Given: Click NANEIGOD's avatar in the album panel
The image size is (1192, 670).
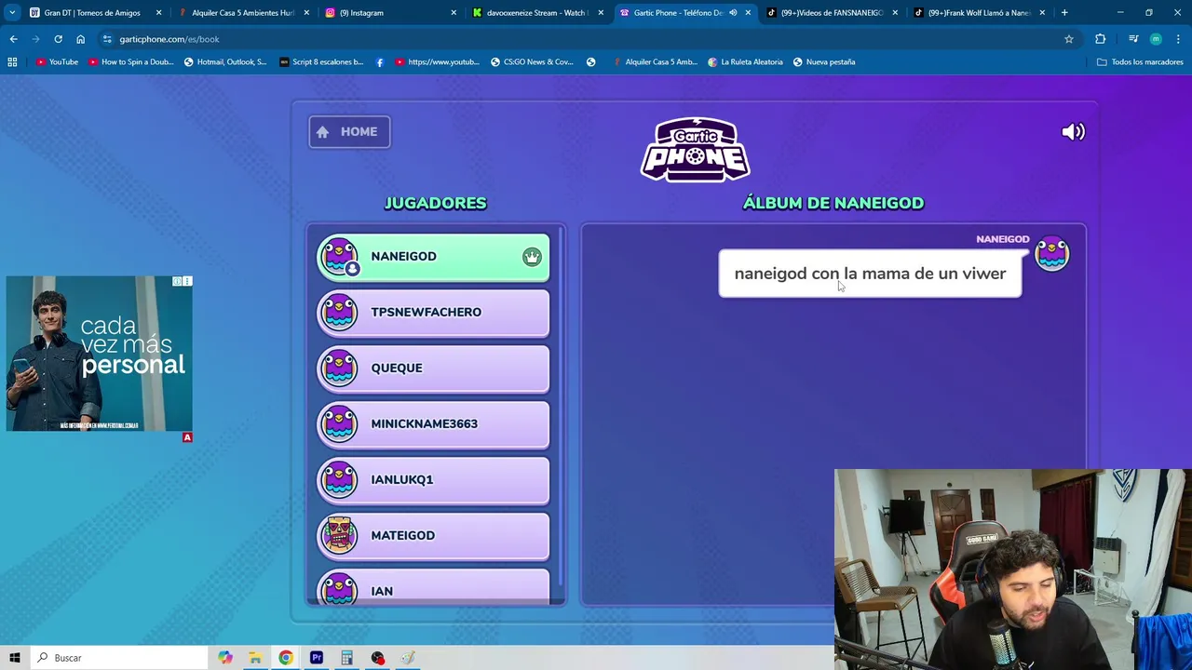Looking at the screenshot, I should 1052,253.
